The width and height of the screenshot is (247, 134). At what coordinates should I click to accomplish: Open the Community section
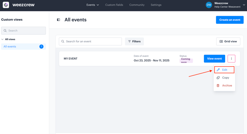(x=137, y=5)
